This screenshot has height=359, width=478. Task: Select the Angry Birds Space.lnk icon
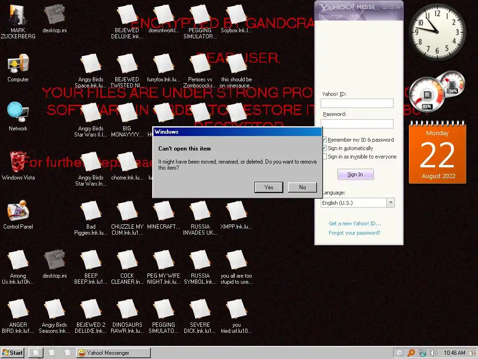pyautogui.click(x=91, y=71)
